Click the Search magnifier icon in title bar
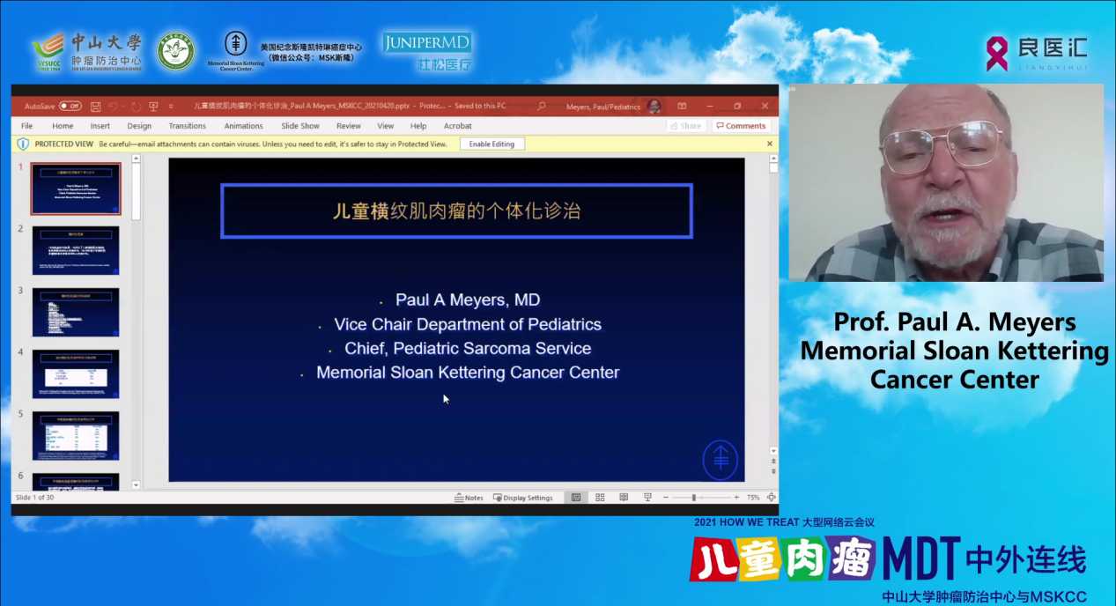 542,107
